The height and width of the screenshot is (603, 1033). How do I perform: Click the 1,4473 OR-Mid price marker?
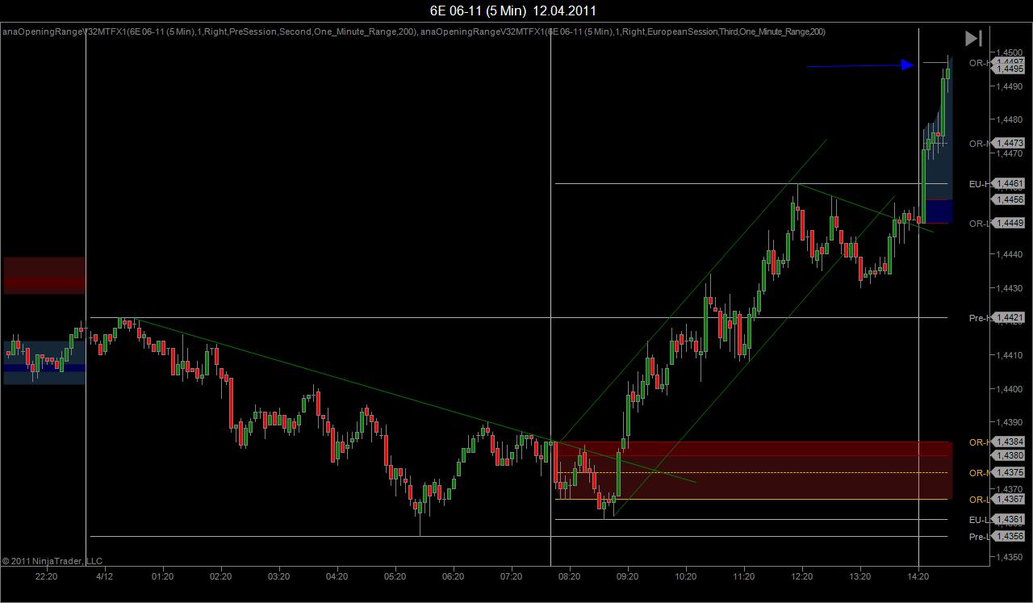(x=1009, y=143)
